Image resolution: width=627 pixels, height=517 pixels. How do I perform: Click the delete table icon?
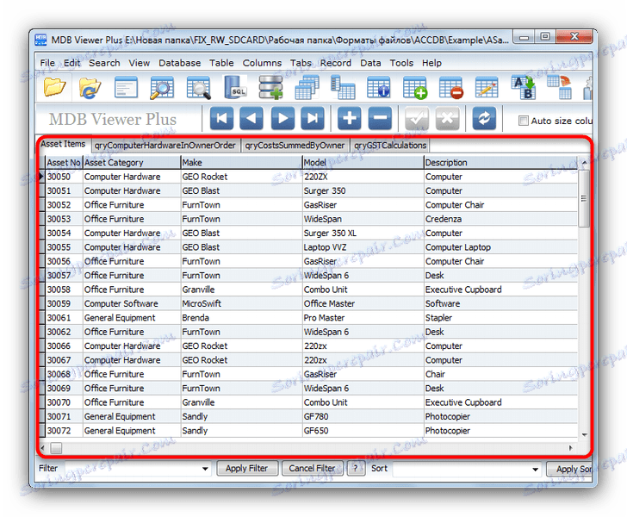pyautogui.click(x=450, y=88)
